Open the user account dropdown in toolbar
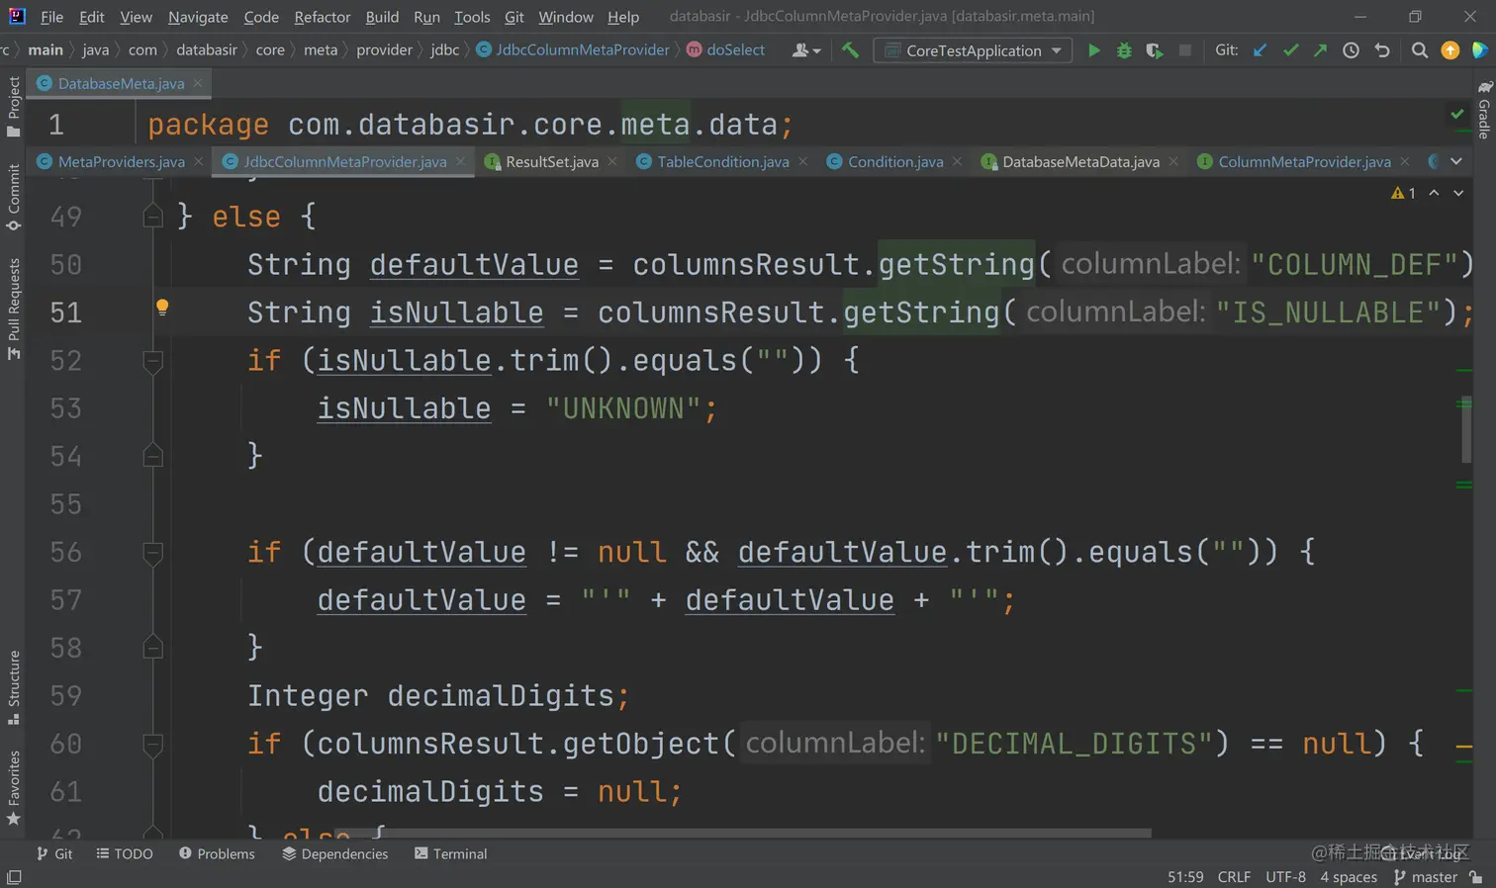The height and width of the screenshot is (888, 1496). coord(806,50)
